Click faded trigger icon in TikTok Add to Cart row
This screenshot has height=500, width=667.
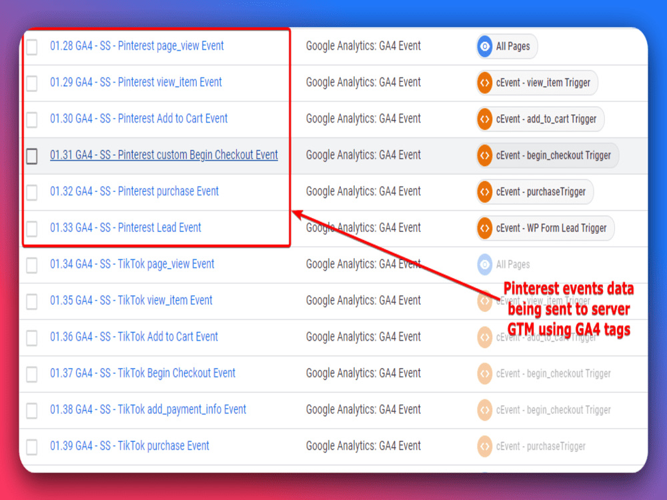(484, 337)
